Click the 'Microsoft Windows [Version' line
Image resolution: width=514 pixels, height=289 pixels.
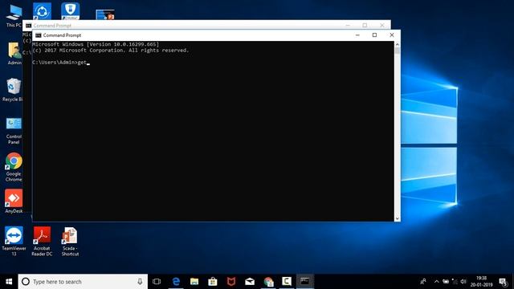point(96,44)
